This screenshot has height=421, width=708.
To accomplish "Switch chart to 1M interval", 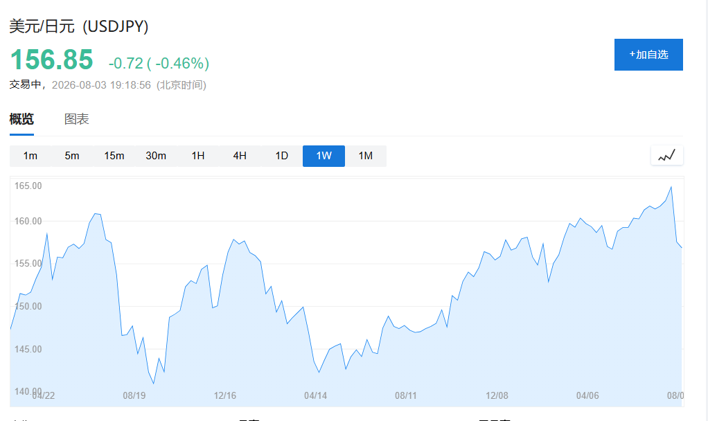I will pos(366,156).
